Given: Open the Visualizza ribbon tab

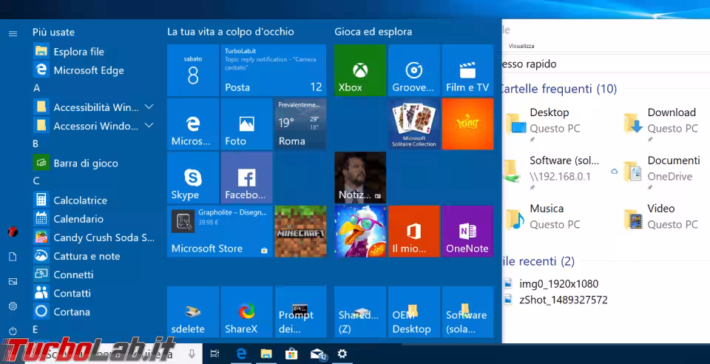Looking at the screenshot, I should click(521, 46).
